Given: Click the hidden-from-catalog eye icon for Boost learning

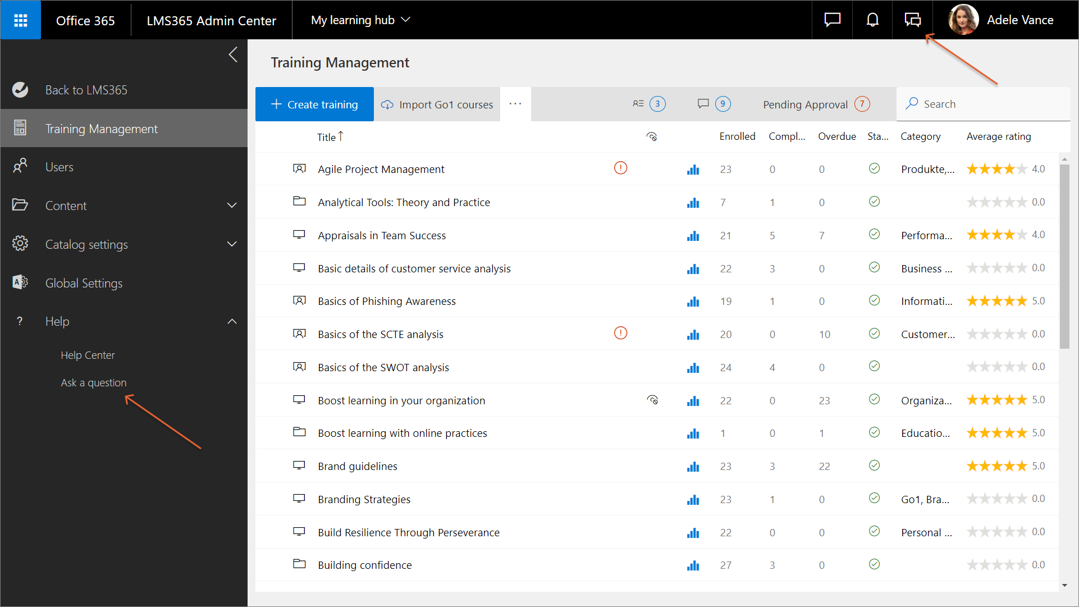Looking at the screenshot, I should pos(652,400).
